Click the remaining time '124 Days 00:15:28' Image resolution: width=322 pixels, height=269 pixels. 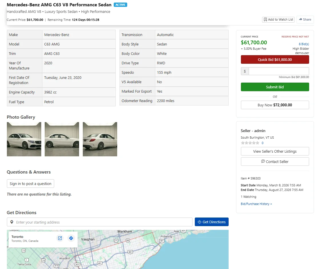pos(86,20)
